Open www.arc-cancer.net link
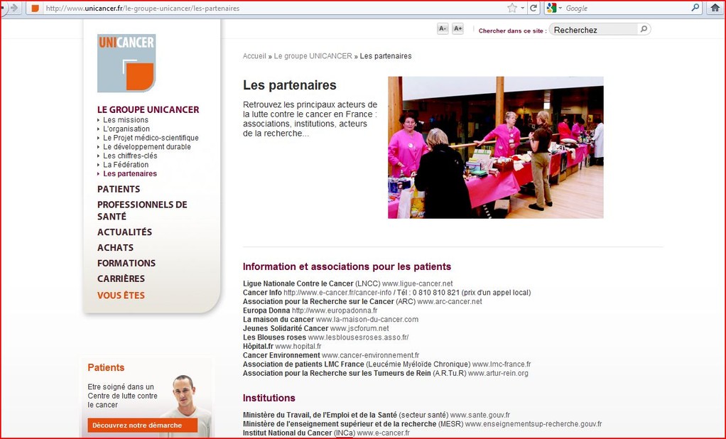 point(450,301)
